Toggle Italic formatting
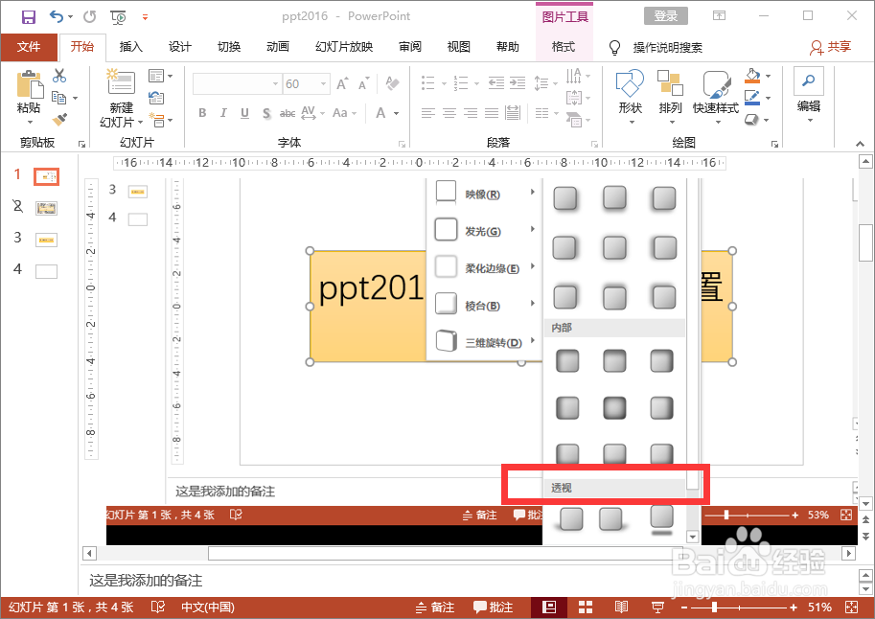Screen dimensions: 875x619 pyautogui.click(x=223, y=113)
